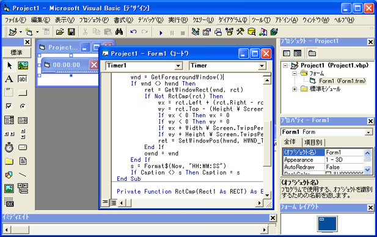Click the Add Form toolbar icon
Image resolution: width=377 pixels, height=237 pixels.
point(29,32)
